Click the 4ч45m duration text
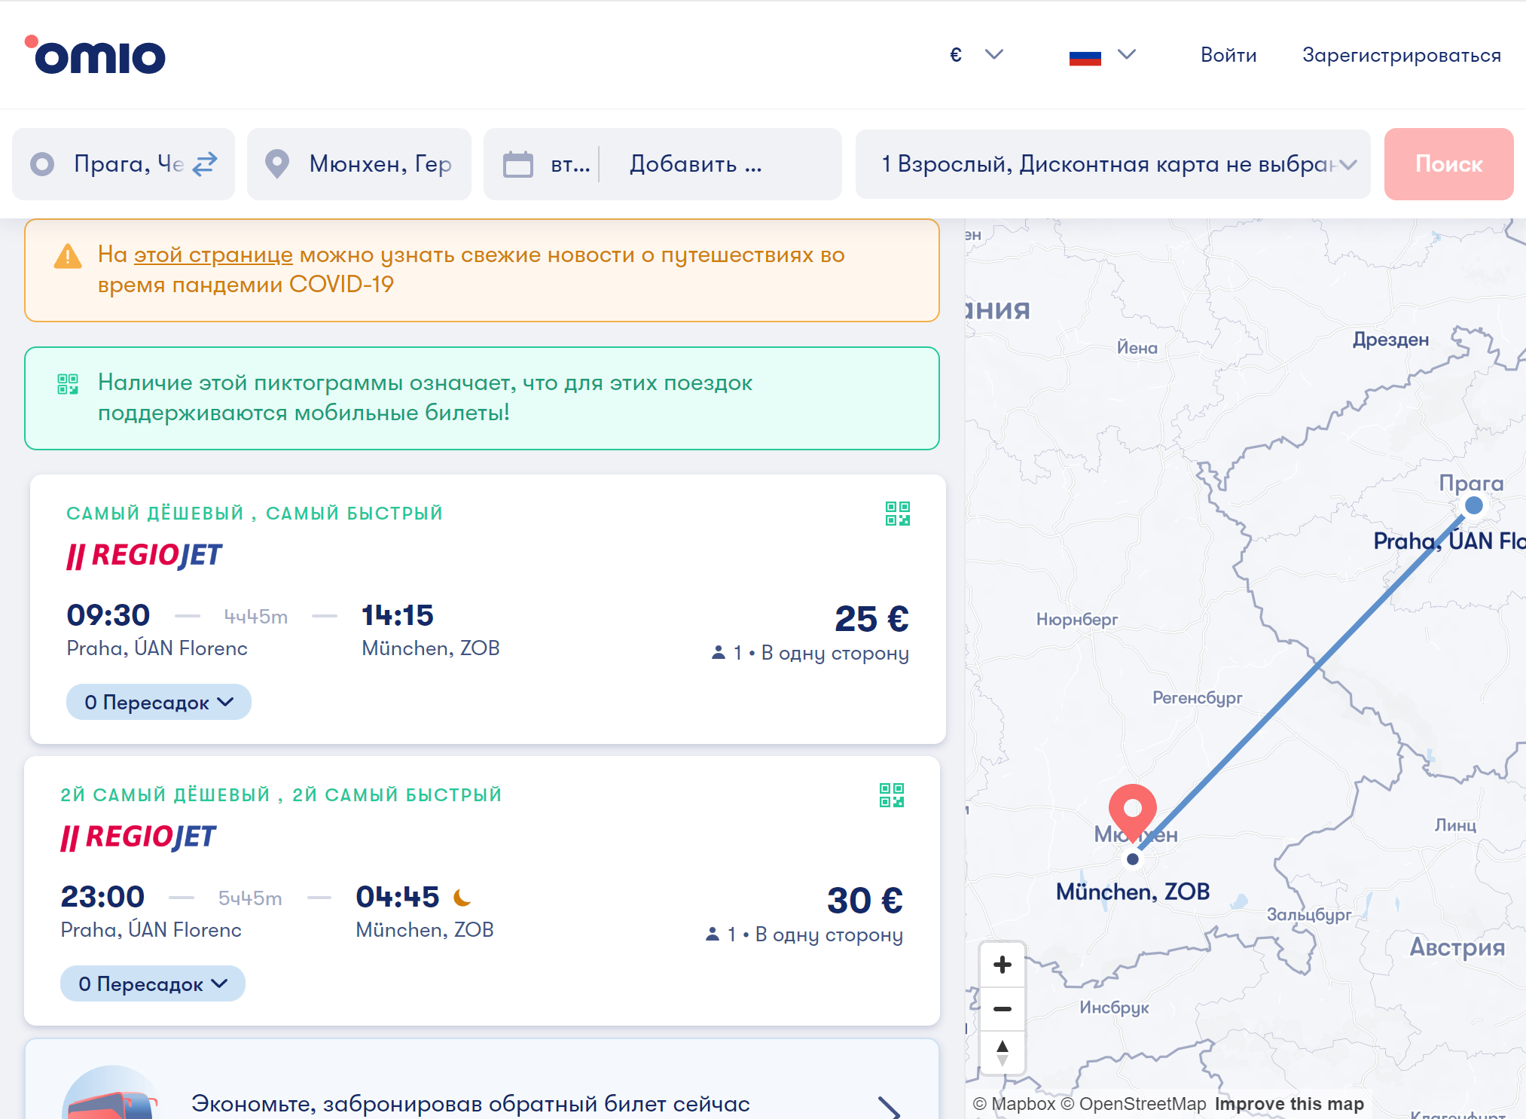 pyautogui.click(x=256, y=617)
